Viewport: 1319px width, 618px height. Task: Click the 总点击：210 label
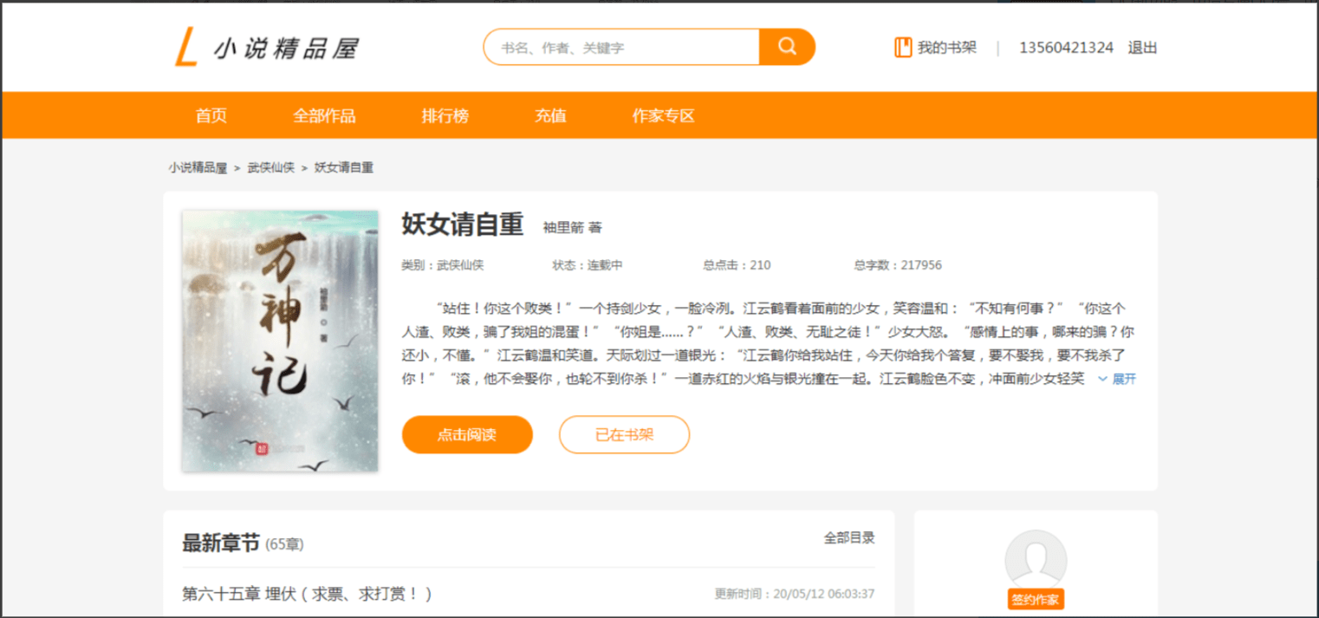[x=737, y=265]
